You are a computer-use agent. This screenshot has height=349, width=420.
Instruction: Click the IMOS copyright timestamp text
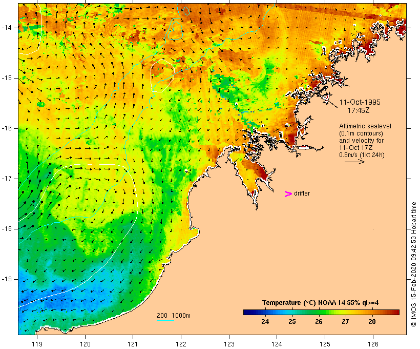414,264
